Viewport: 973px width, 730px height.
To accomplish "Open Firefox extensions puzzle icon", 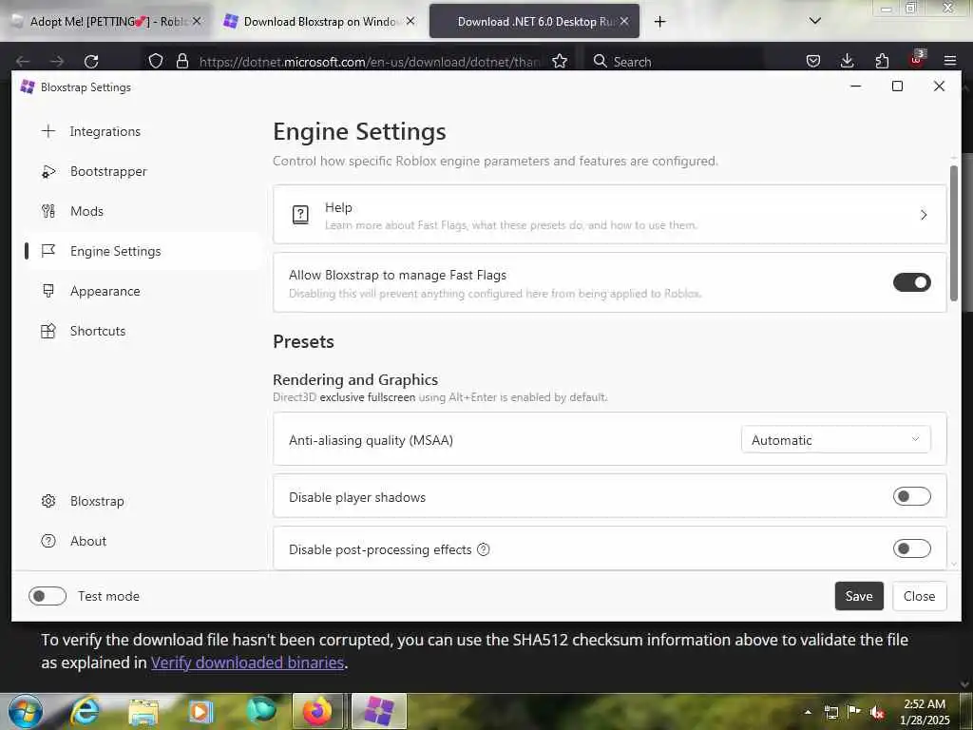I will (x=882, y=61).
